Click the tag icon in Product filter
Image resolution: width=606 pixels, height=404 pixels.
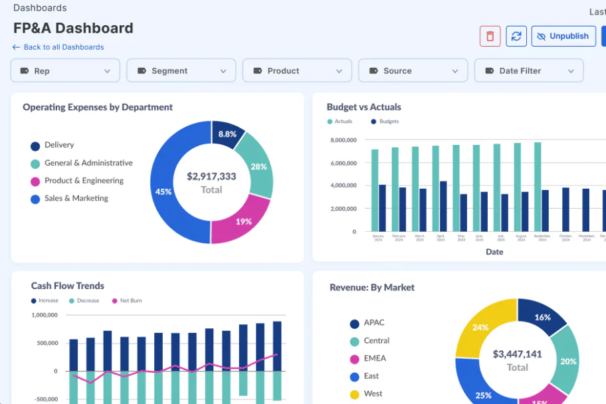(258, 70)
